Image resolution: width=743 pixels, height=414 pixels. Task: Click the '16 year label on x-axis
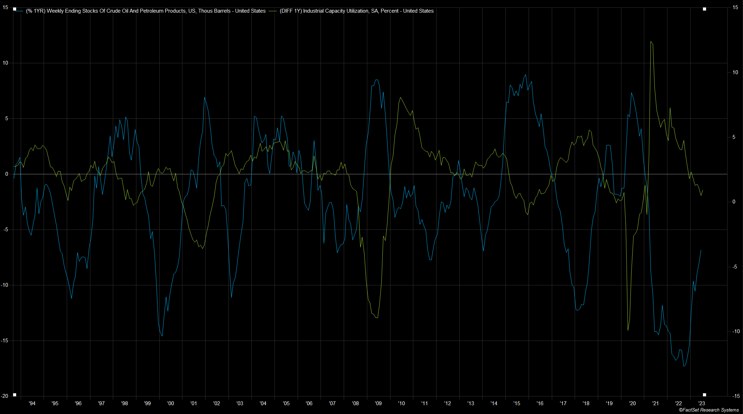(540, 403)
